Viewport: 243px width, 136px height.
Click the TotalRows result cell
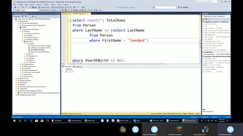pyautogui.click(x=69, y=71)
